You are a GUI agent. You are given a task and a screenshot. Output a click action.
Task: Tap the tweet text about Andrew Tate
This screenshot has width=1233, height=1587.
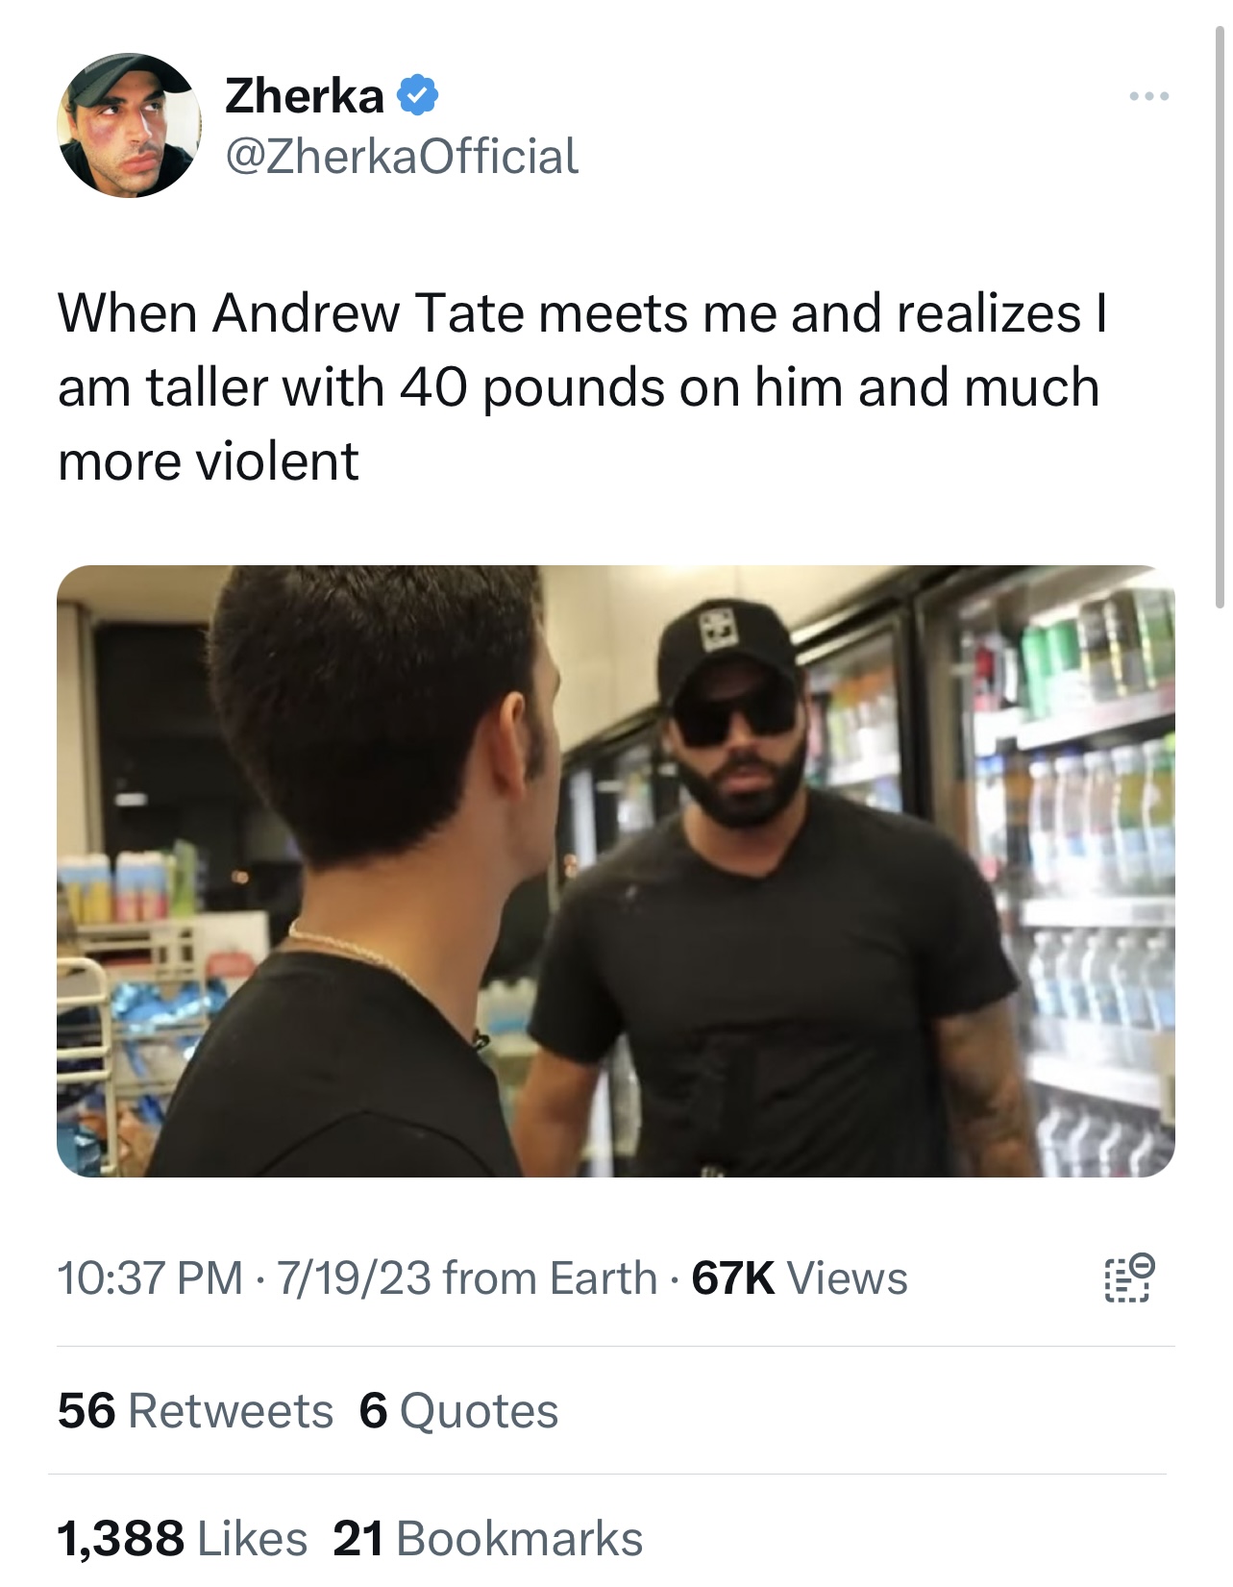click(582, 386)
